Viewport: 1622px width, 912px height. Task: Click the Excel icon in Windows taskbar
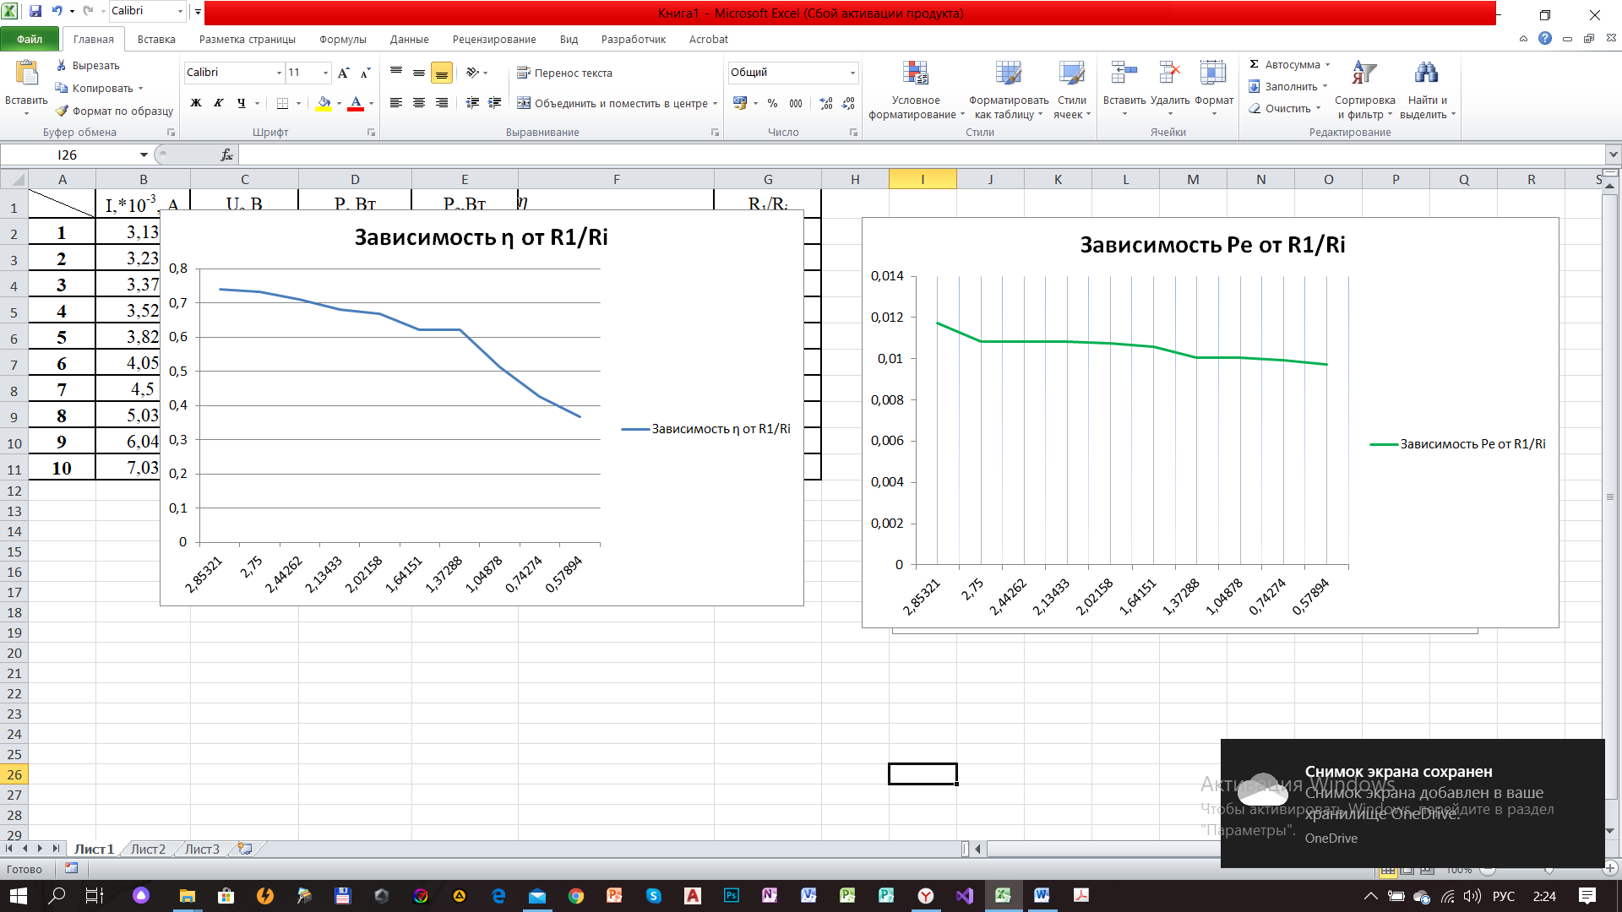(x=1003, y=895)
